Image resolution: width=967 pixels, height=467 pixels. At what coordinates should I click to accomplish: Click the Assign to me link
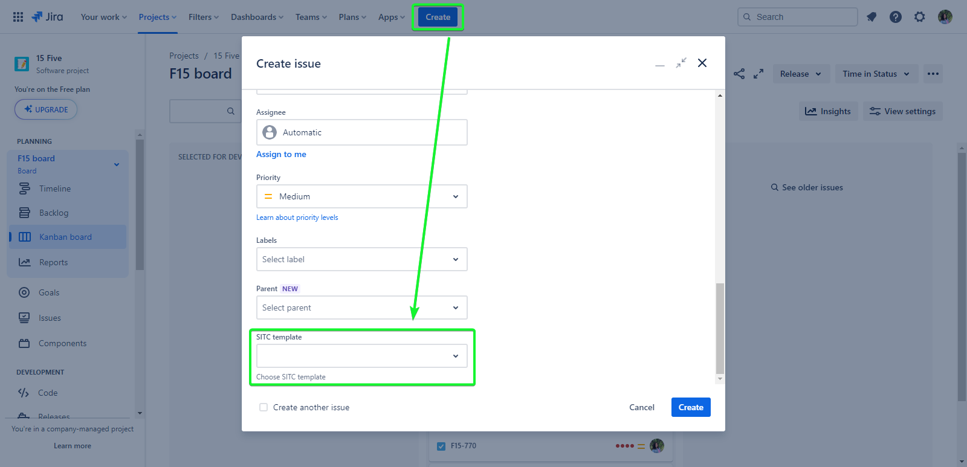click(281, 154)
